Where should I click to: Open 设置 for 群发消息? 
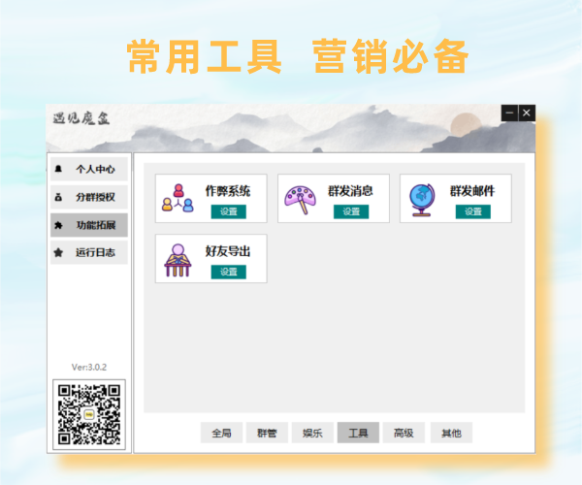tap(351, 211)
